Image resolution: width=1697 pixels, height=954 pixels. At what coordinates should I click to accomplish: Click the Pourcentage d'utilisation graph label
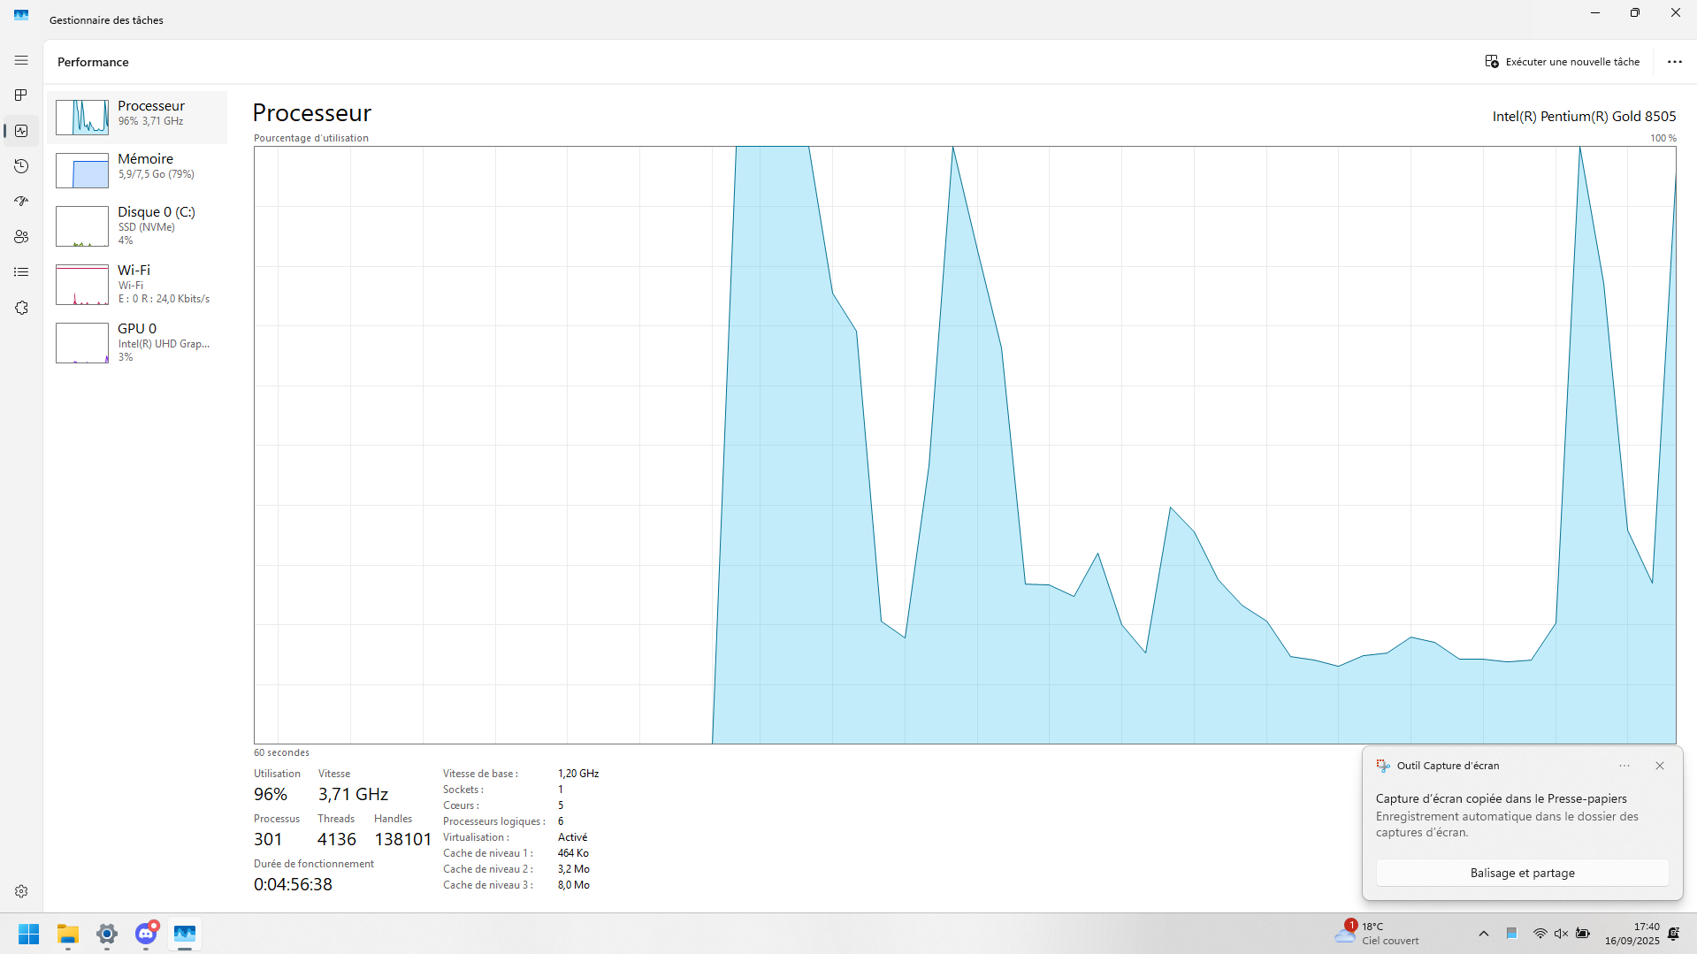pos(311,138)
